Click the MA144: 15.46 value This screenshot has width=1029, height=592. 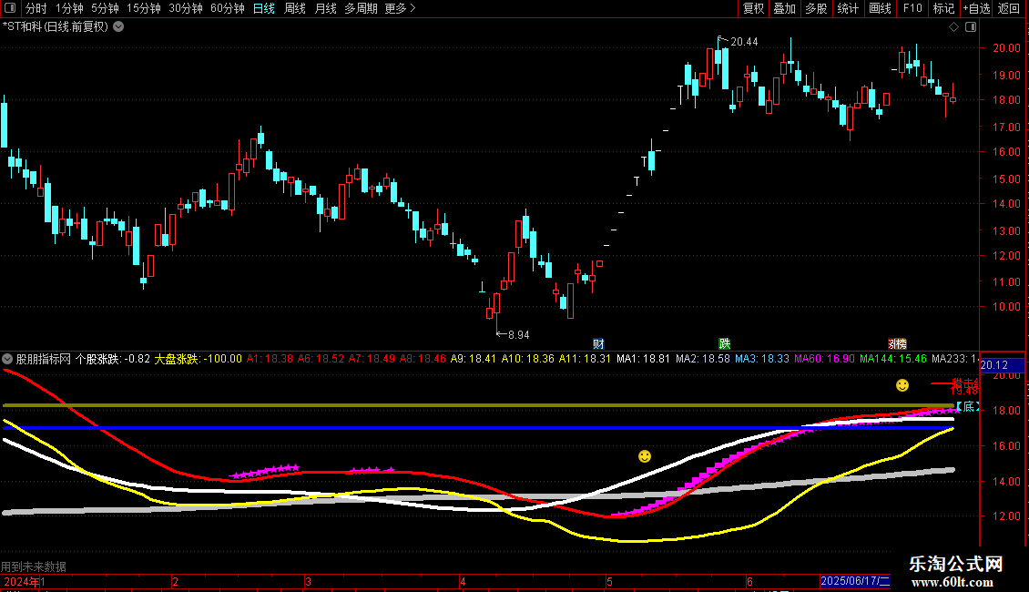tap(893, 359)
